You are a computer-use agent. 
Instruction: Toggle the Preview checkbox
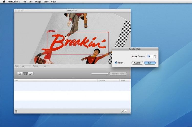(116, 63)
